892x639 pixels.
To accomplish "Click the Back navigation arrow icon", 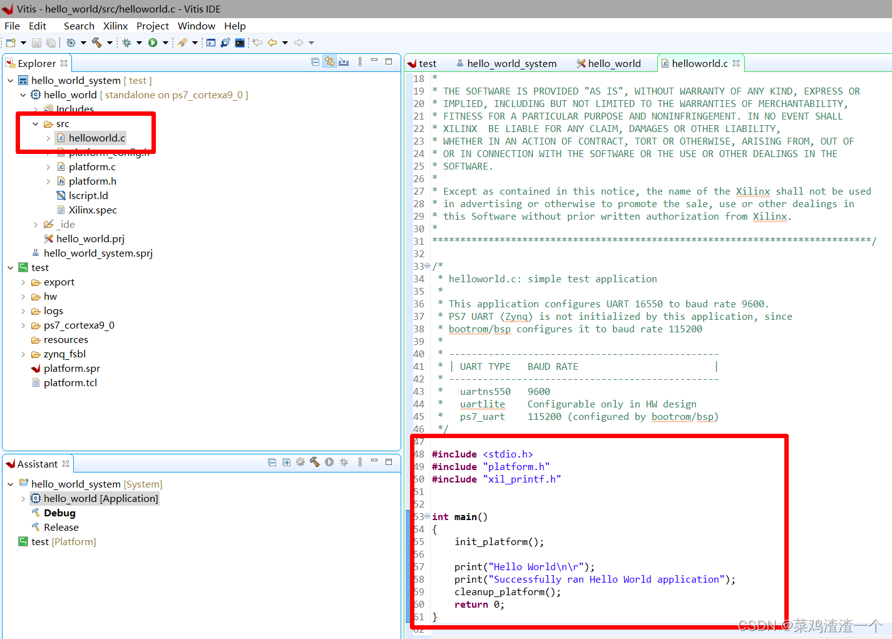I will tap(272, 43).
